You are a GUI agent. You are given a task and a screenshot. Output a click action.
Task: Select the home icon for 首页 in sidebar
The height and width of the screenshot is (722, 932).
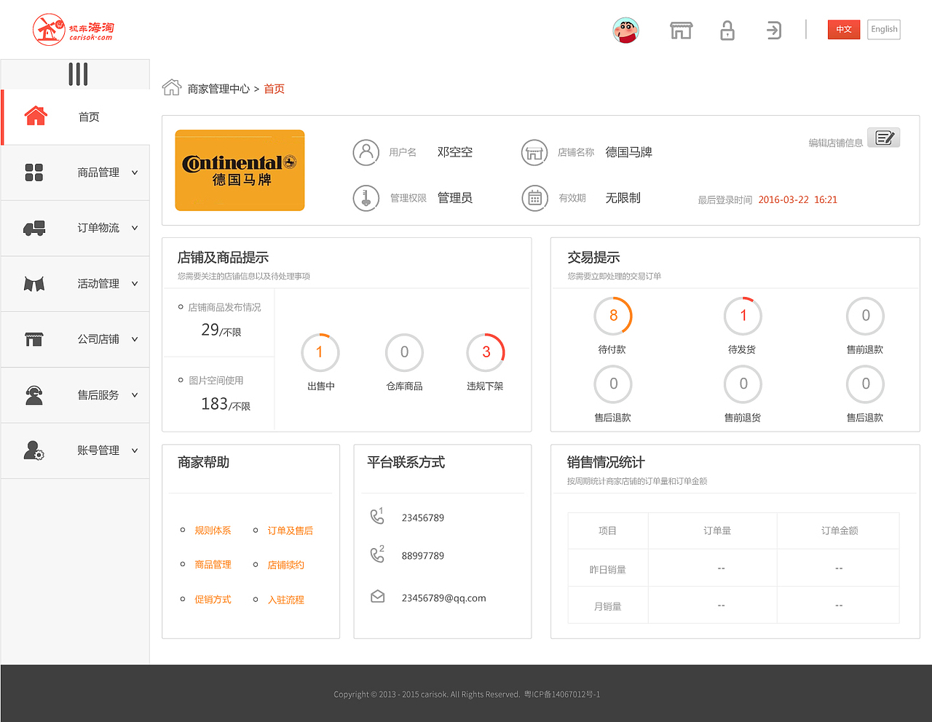coord(36,116)
